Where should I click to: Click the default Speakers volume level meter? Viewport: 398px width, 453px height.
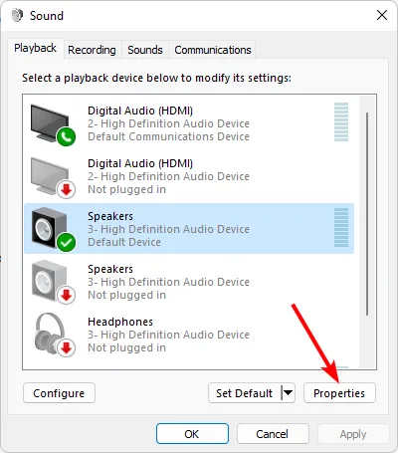341,227
